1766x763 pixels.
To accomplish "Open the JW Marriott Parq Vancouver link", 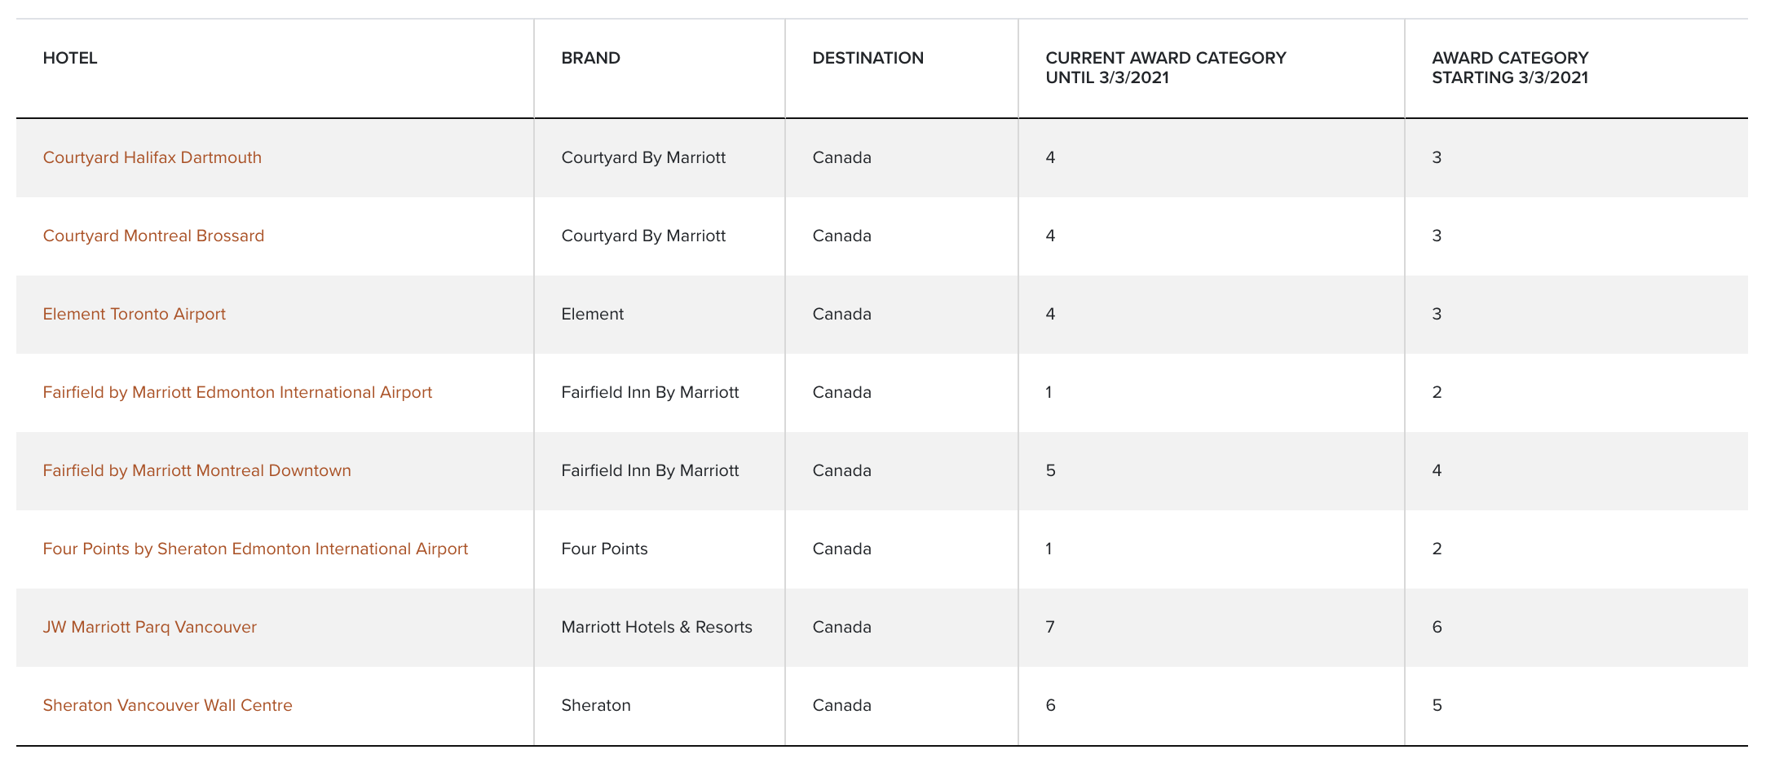I will [x=150, y=627].
